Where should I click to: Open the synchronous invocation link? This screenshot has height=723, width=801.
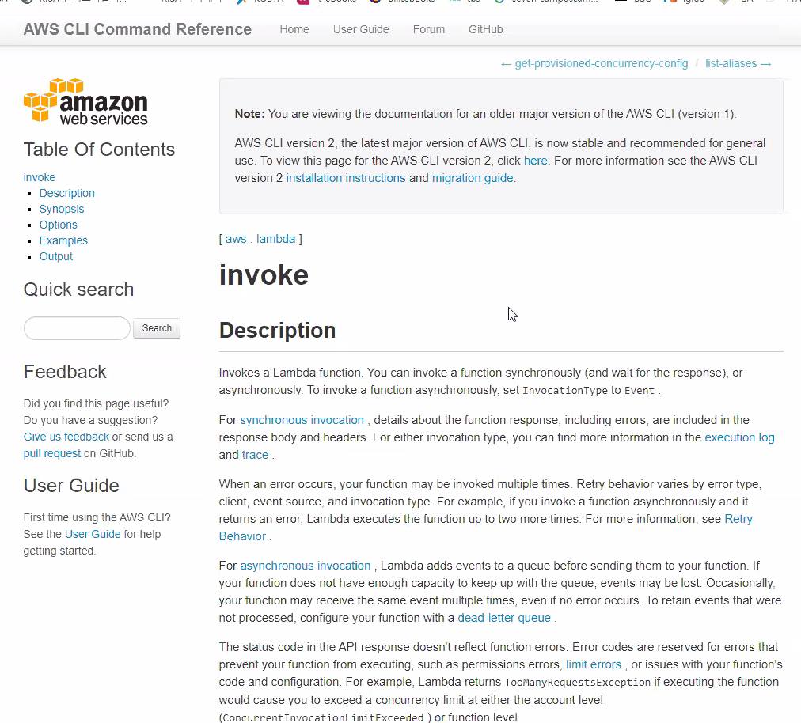(x=302, y=420)
